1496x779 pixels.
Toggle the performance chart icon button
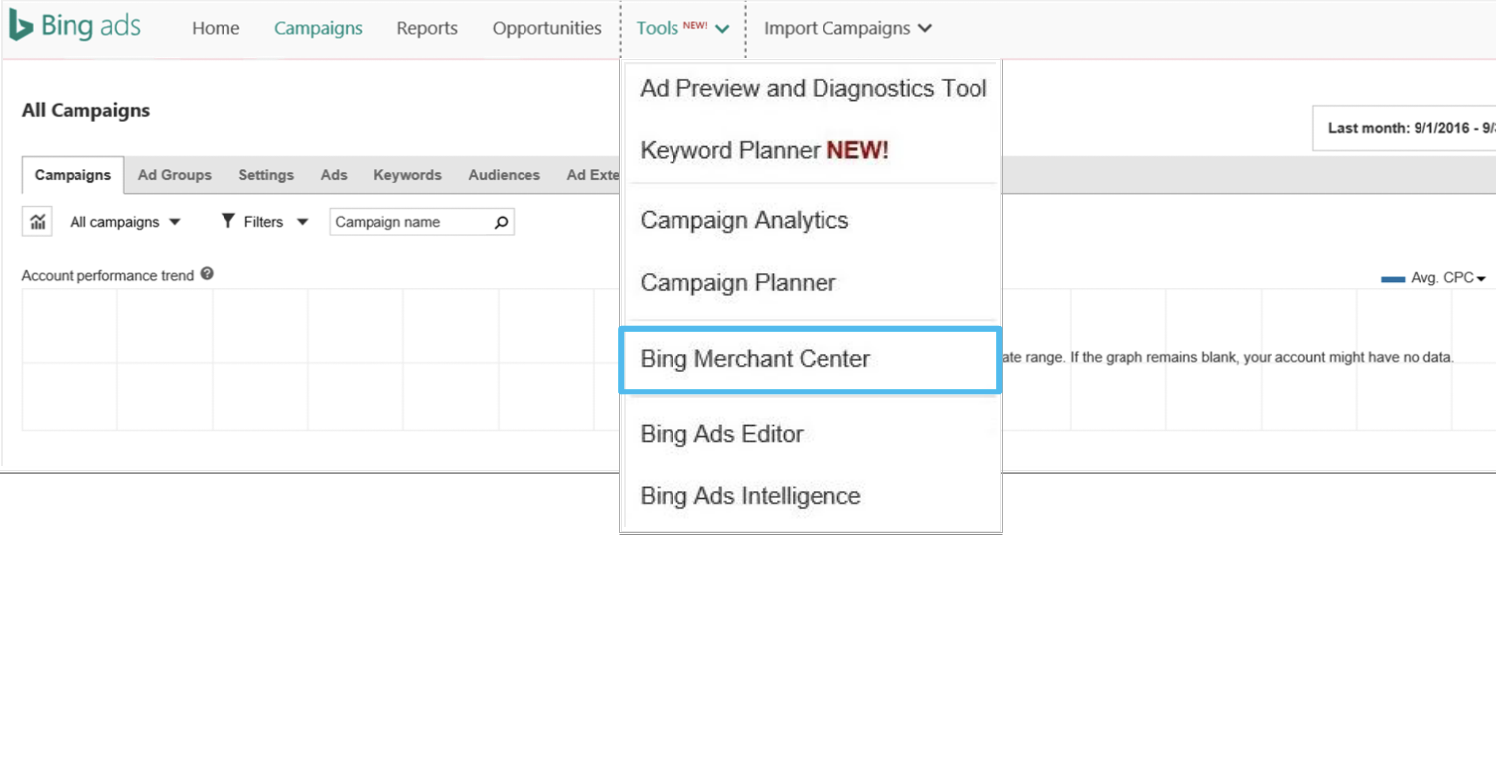coord(38,222)
